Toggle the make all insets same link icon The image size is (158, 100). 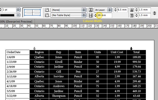tap(154, 13)
